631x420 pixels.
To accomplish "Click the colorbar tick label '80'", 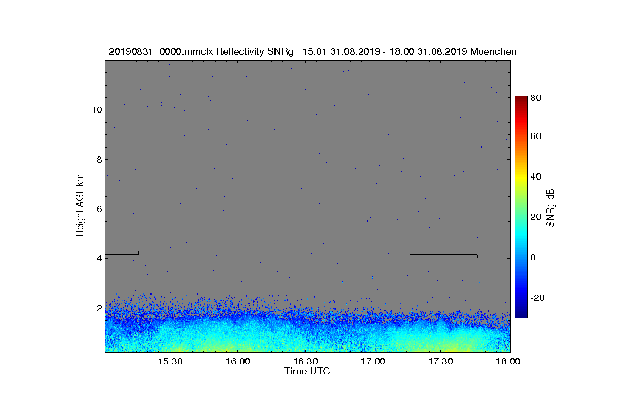I will pyautogui.click(x=536, y=98).
